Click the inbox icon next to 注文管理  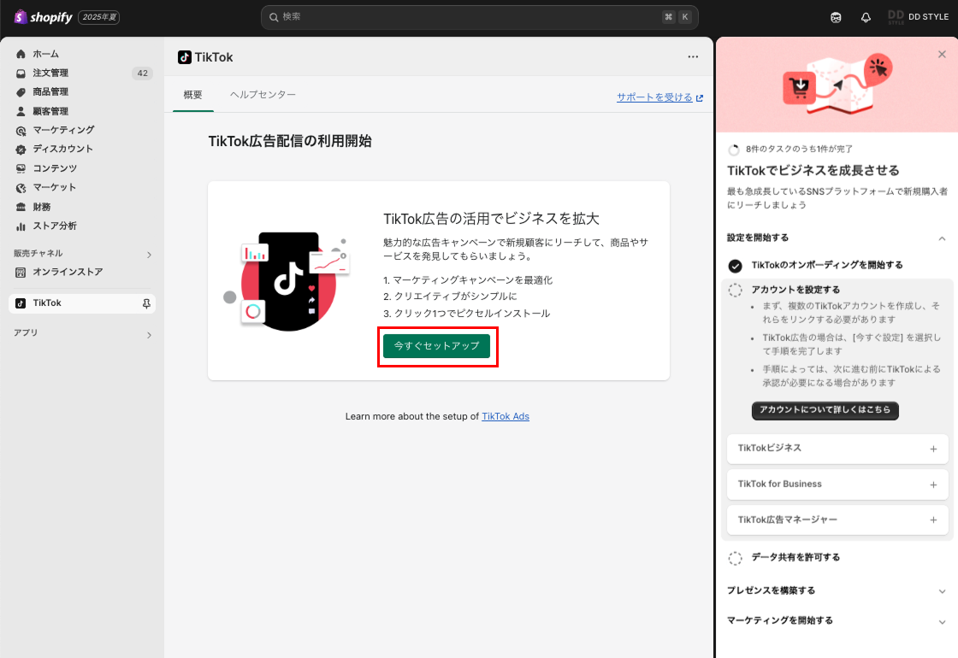(x=21, y=73)
